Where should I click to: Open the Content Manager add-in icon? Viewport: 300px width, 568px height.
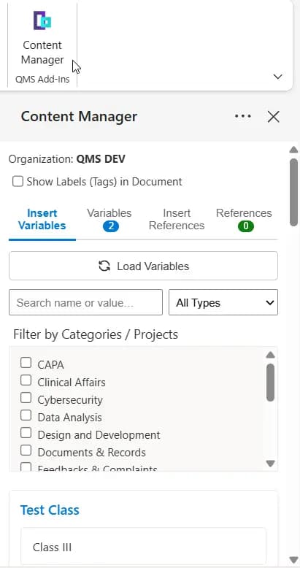pyautogui.click(x=42, y=20)
